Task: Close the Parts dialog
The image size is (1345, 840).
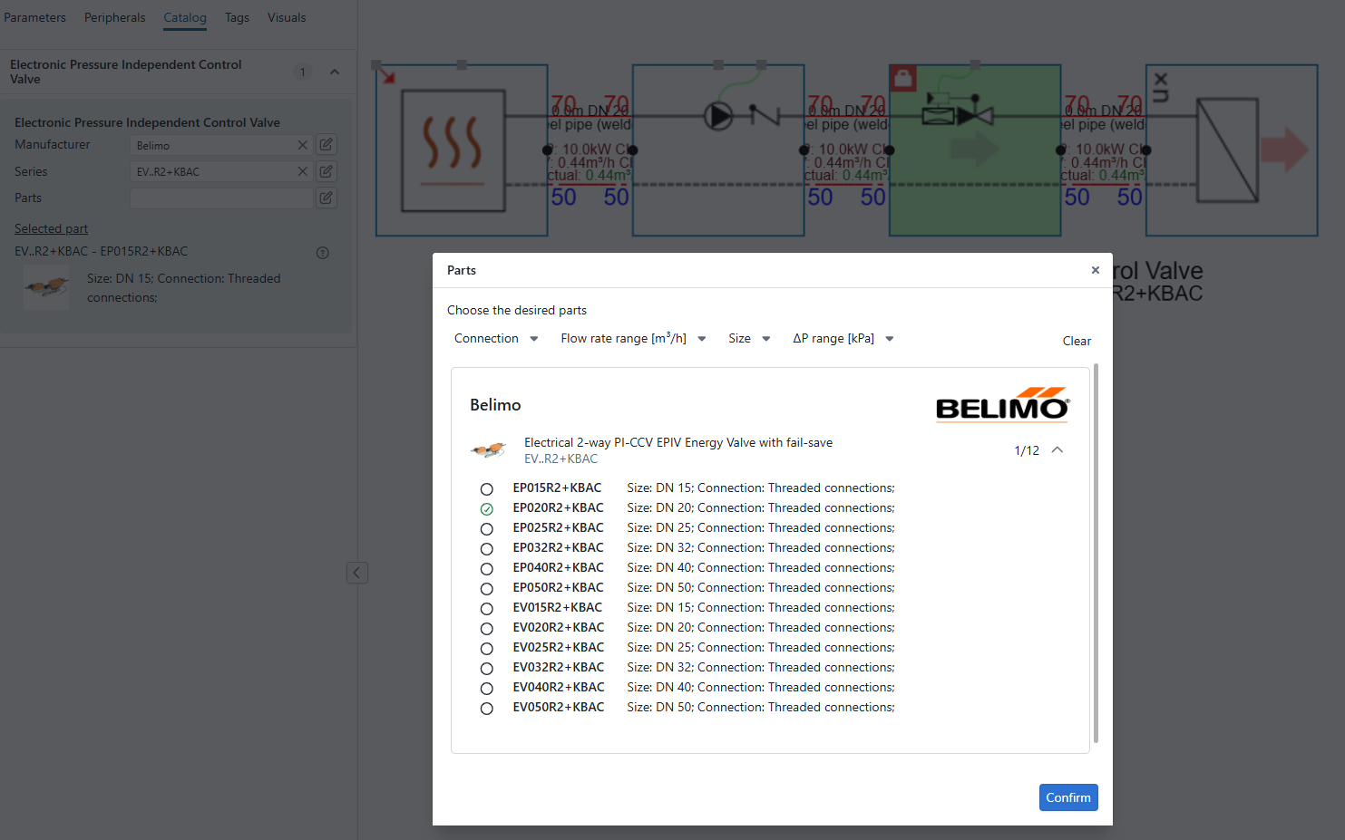Action: coord(1096,270)
